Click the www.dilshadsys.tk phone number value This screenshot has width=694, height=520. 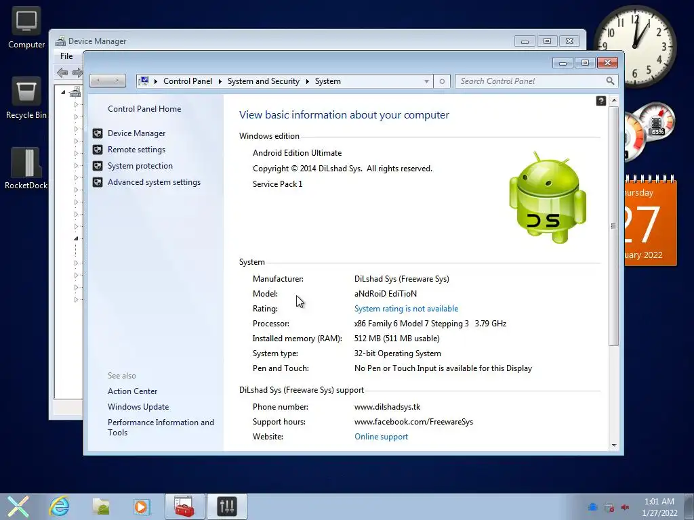[387, 407]
